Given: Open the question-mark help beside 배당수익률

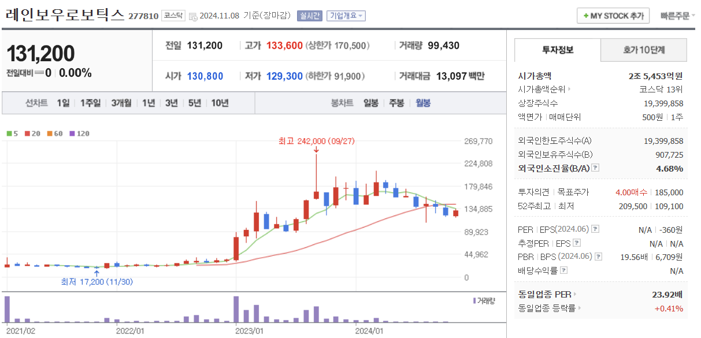Looking at the screenshot, I should 564,270.
